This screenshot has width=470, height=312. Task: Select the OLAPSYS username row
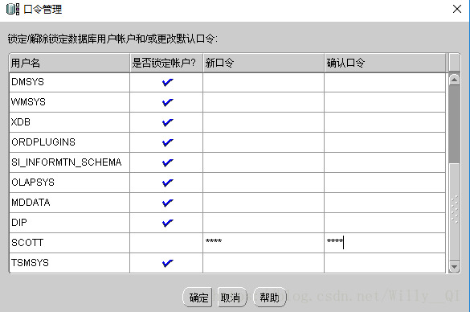click(70, 183)
